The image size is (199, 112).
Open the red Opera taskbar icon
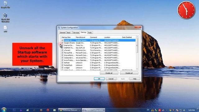tap(48, 110)
